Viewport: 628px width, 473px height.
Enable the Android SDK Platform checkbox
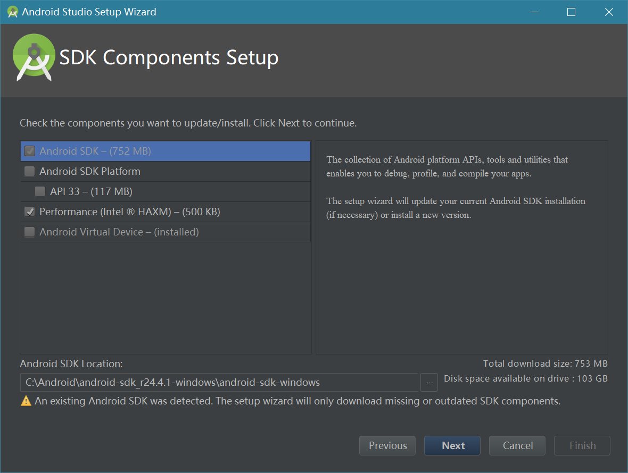pyautogui.click(x=30, y=172)
